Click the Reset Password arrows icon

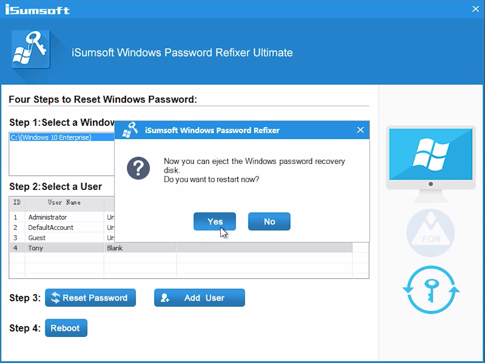click(55, 298)
